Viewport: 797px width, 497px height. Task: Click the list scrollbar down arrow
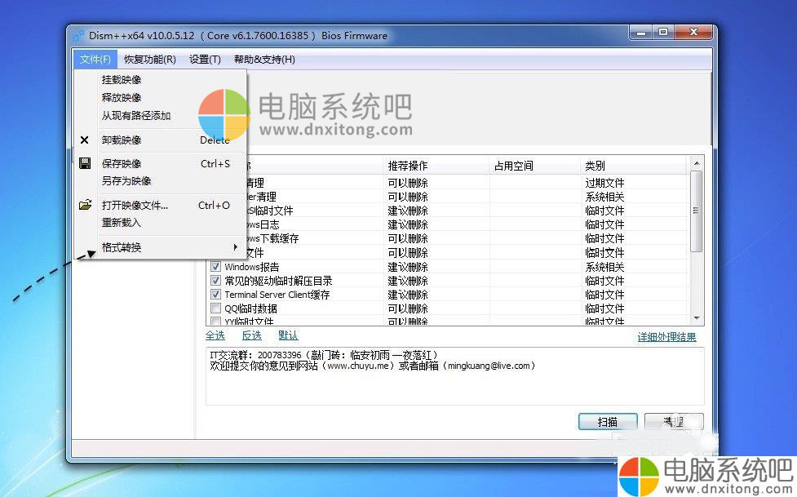click(x=697, y=318)
